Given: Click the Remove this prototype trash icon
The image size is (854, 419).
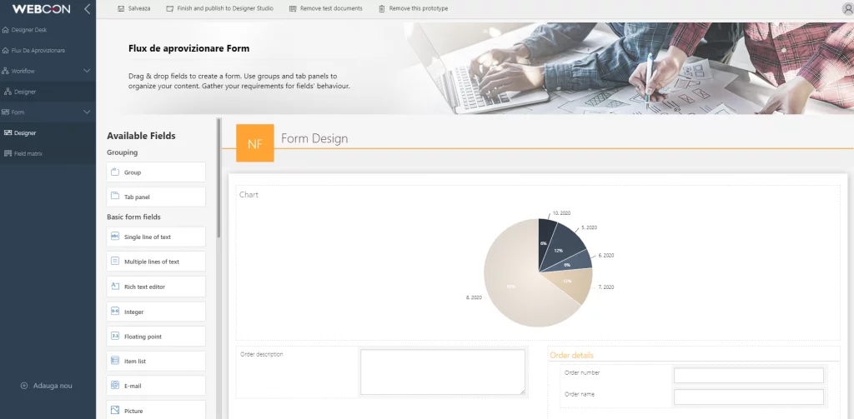Looking at the screenshot, I should pyautogui.click(x=382, y=8).
